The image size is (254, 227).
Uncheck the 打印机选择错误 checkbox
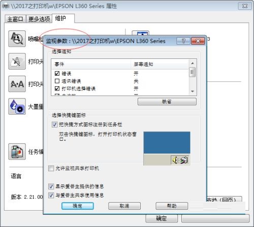click(x=57, y=88)
